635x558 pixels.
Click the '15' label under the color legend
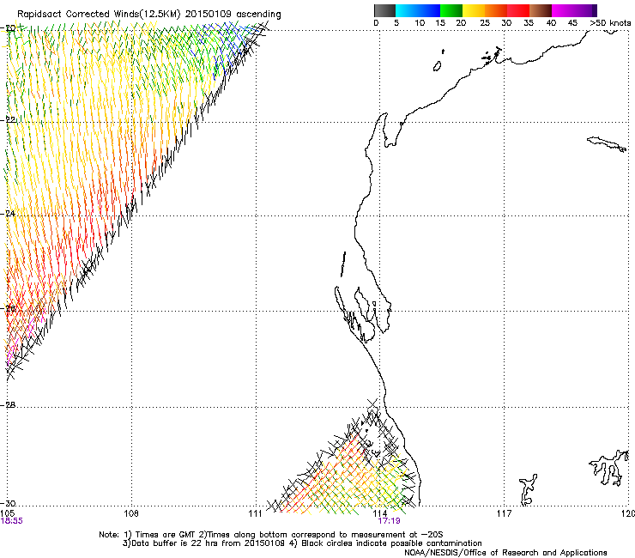pos(440,23)
